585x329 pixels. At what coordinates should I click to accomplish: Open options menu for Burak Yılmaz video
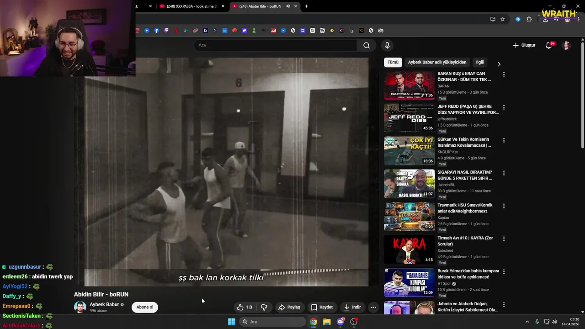(504, 272)
